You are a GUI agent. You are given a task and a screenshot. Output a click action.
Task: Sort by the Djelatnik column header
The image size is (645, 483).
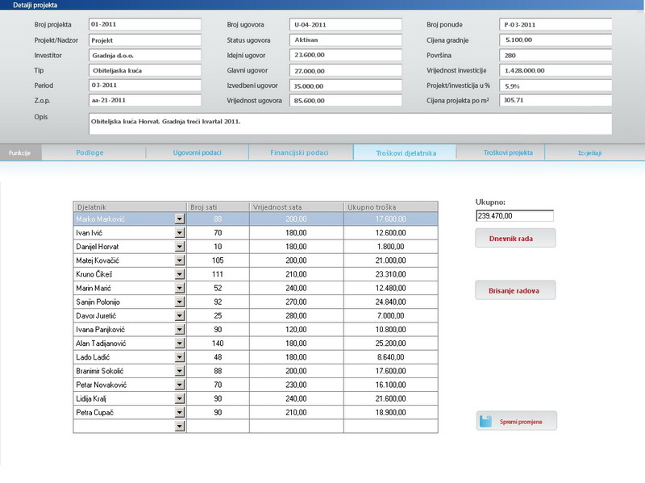click(x=130, y=207)
